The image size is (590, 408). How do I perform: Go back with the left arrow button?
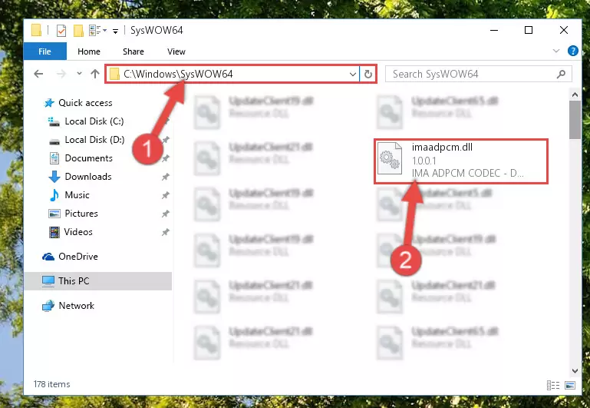click(38, 74)
